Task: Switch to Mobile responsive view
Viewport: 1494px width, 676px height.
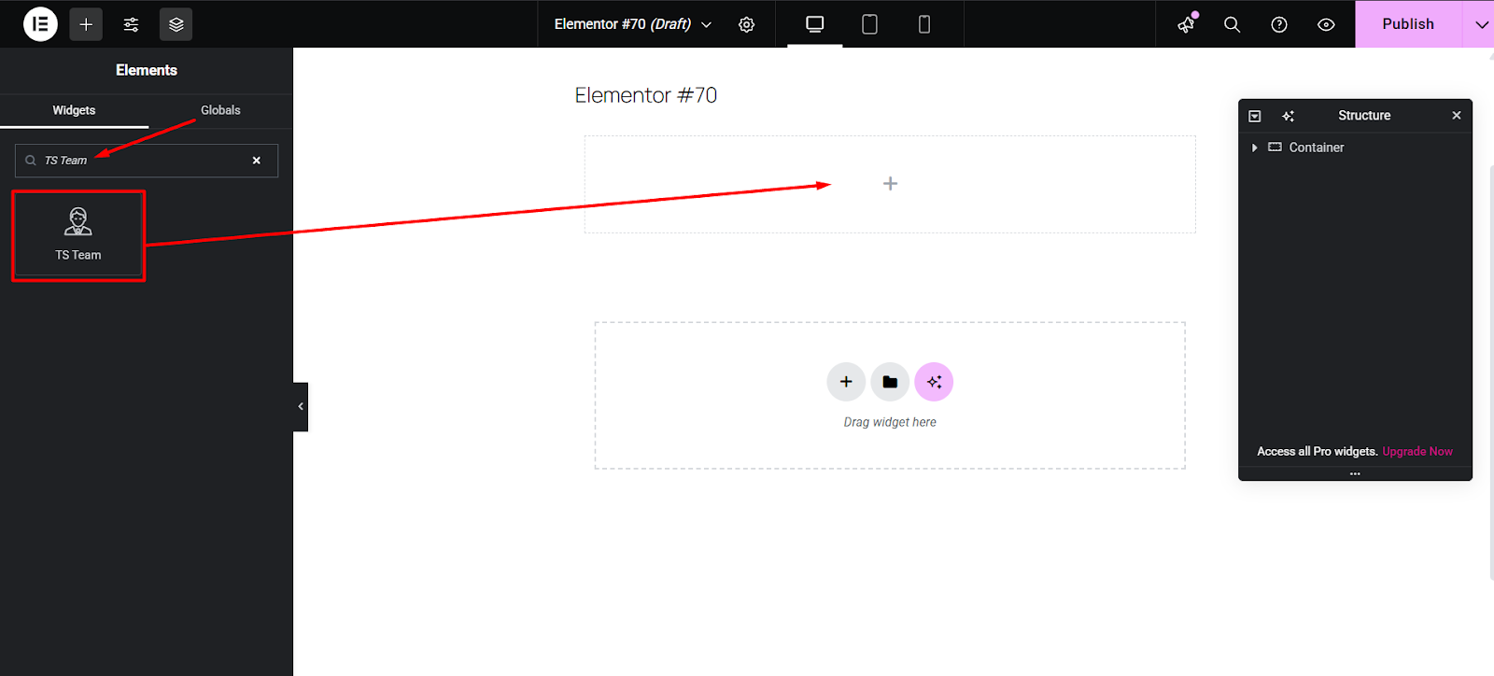Action: pyautogui.click(x=924, y=24)
